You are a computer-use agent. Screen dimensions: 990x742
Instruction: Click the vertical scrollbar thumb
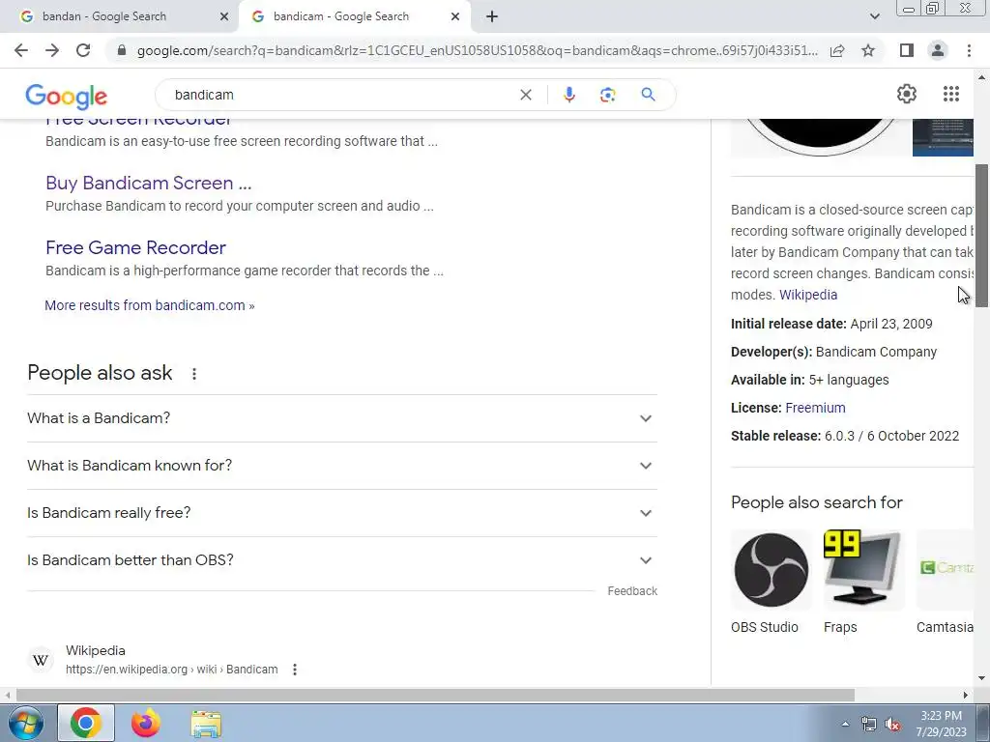[x=982, y=236]
